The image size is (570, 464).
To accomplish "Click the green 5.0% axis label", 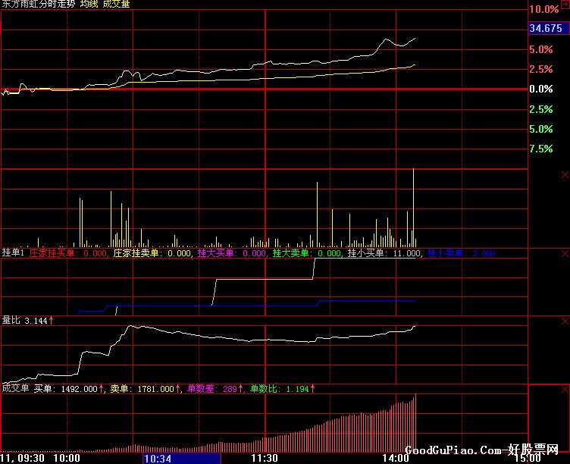I will [x=541, y=129].
